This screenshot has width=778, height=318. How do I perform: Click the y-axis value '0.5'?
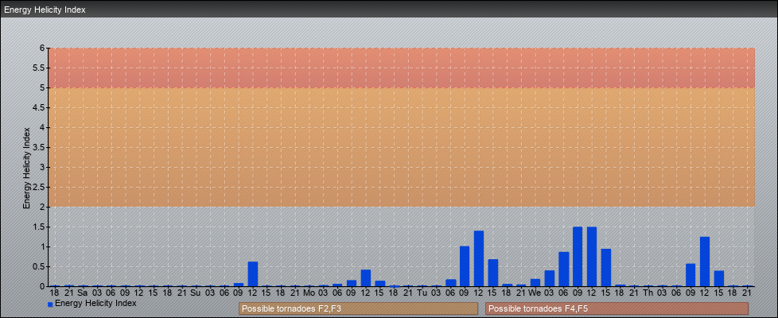pyautogui.click(x=40, y=266)
